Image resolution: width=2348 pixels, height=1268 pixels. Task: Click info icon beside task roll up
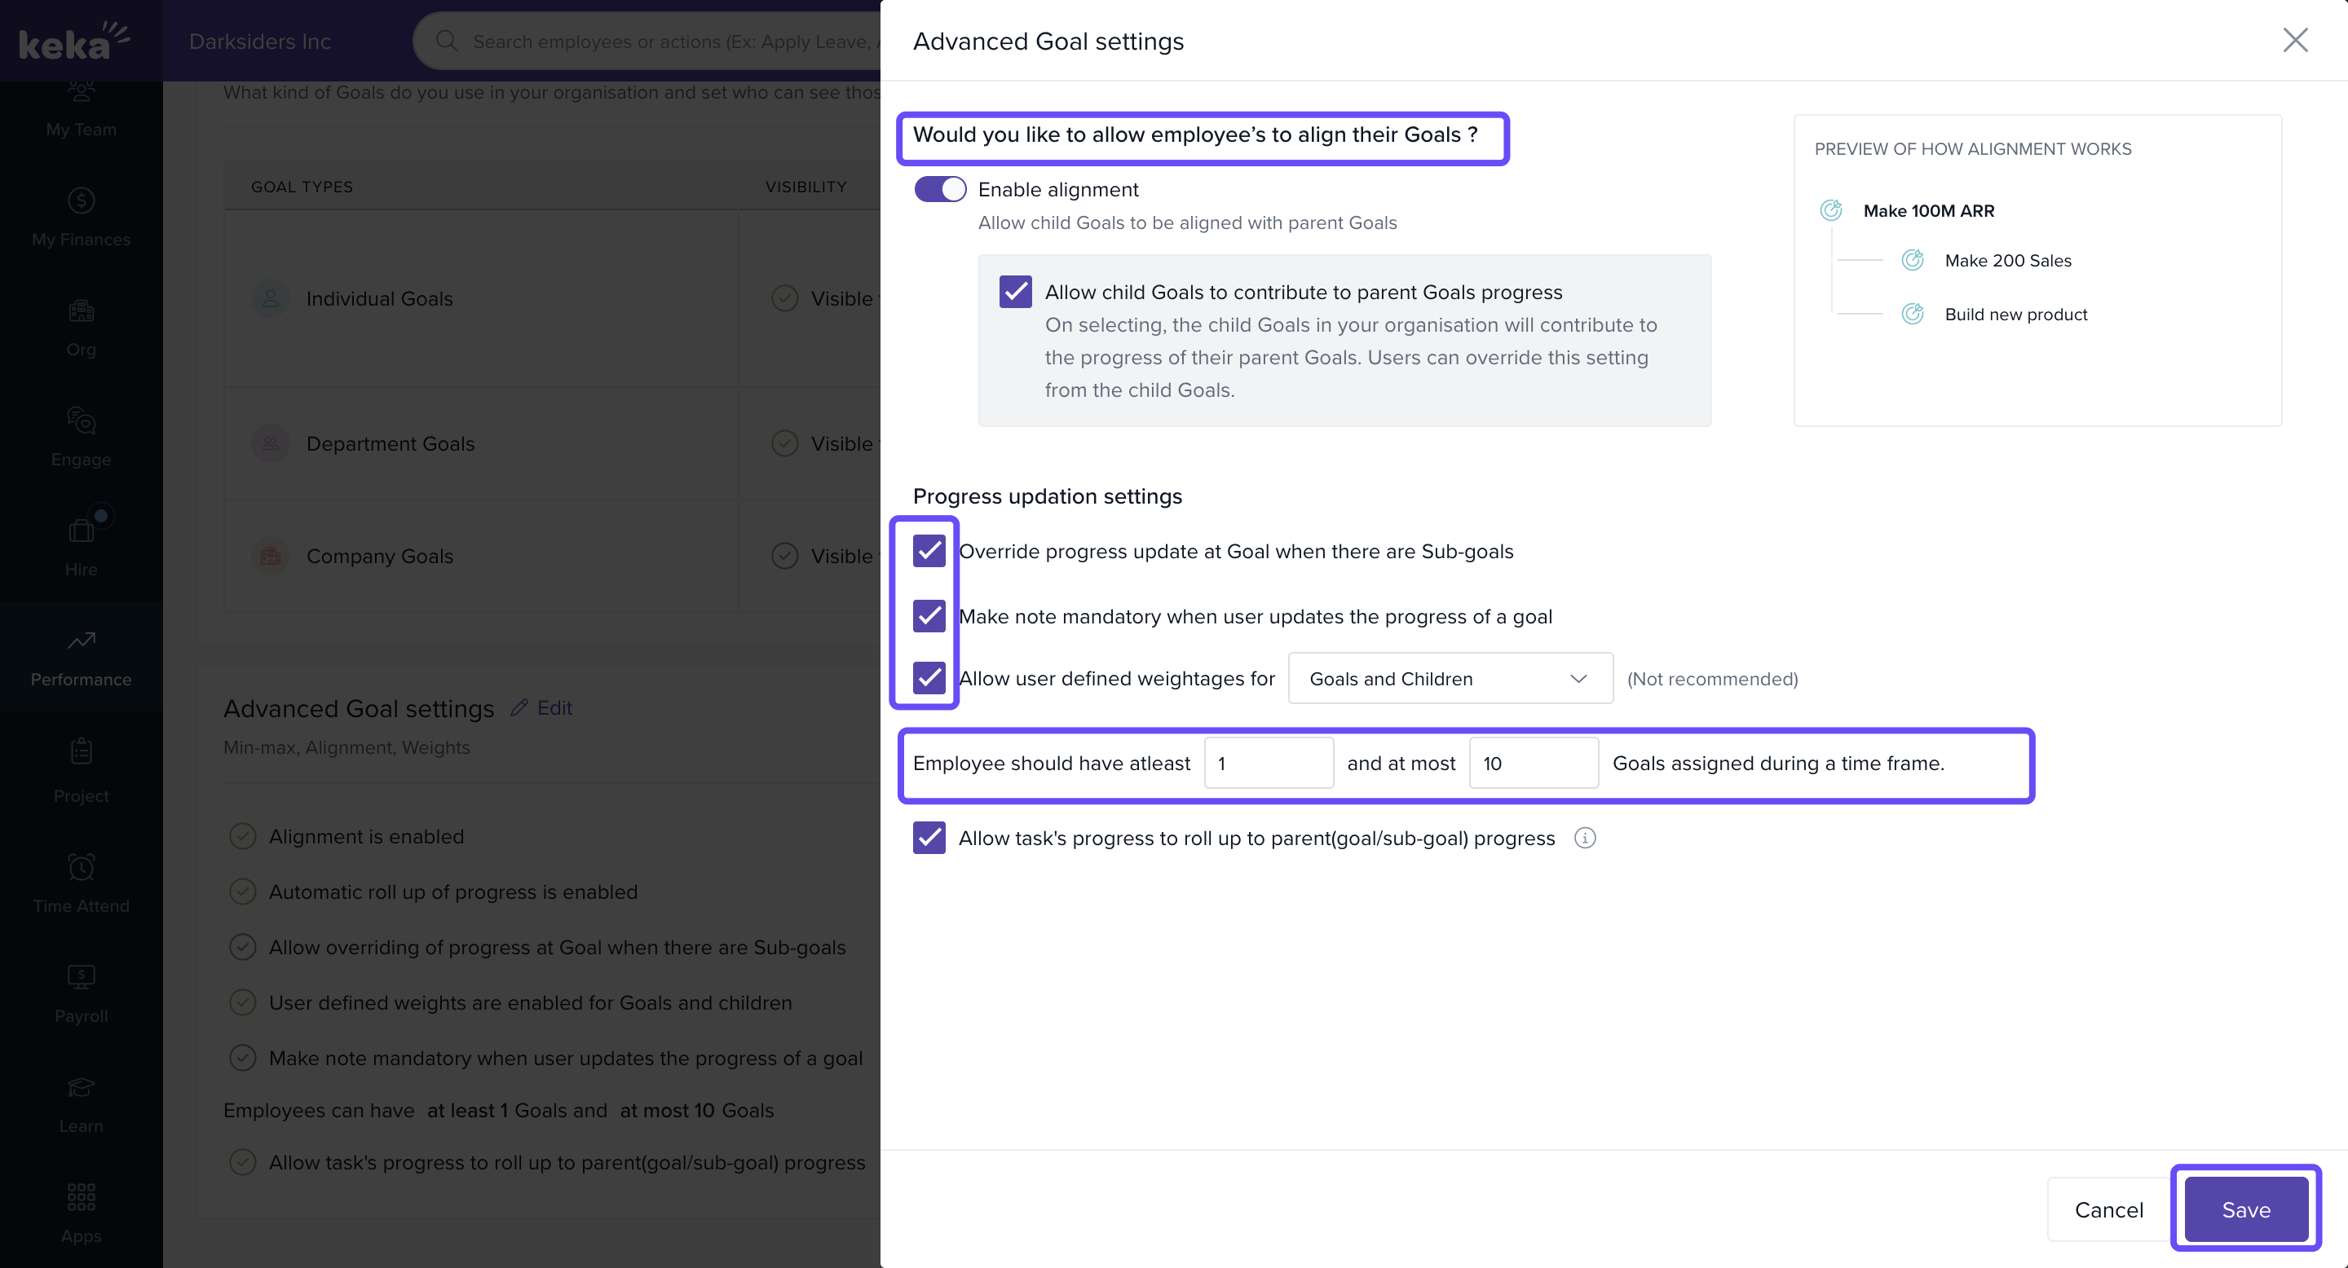click(x=1585, y=838)
